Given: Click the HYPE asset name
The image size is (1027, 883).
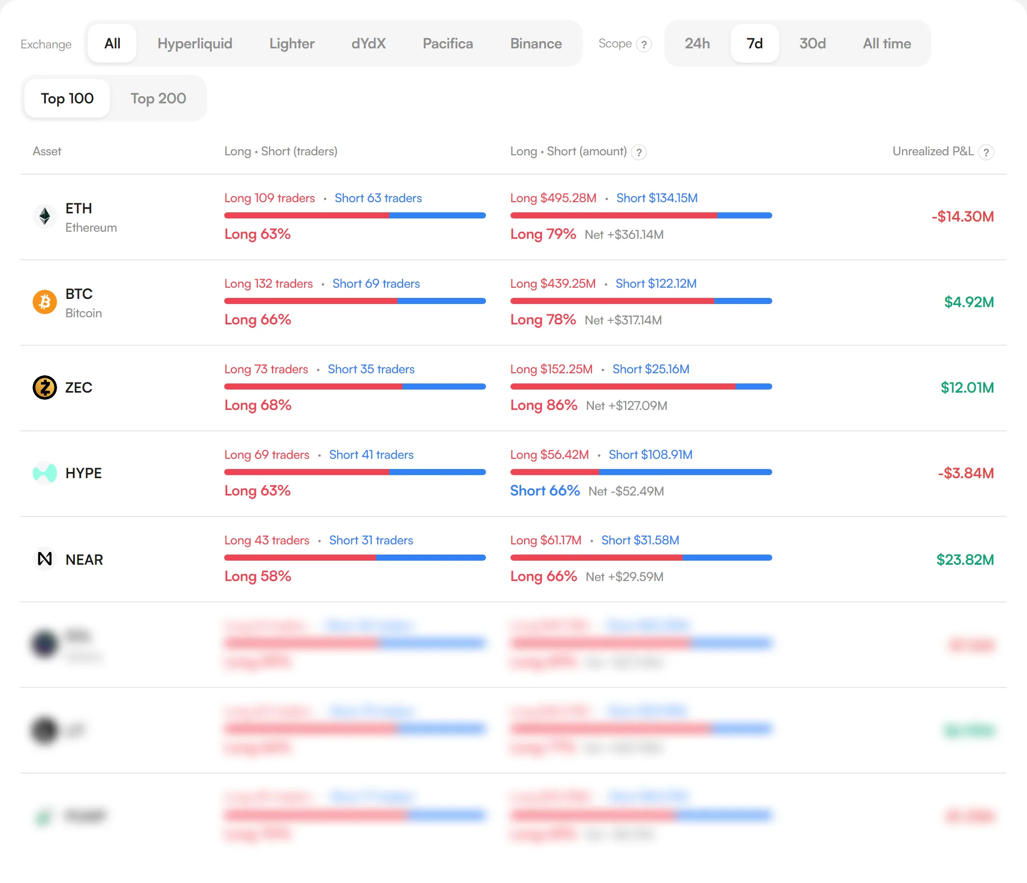Looking at the screenshot, I should coord(84,473).
